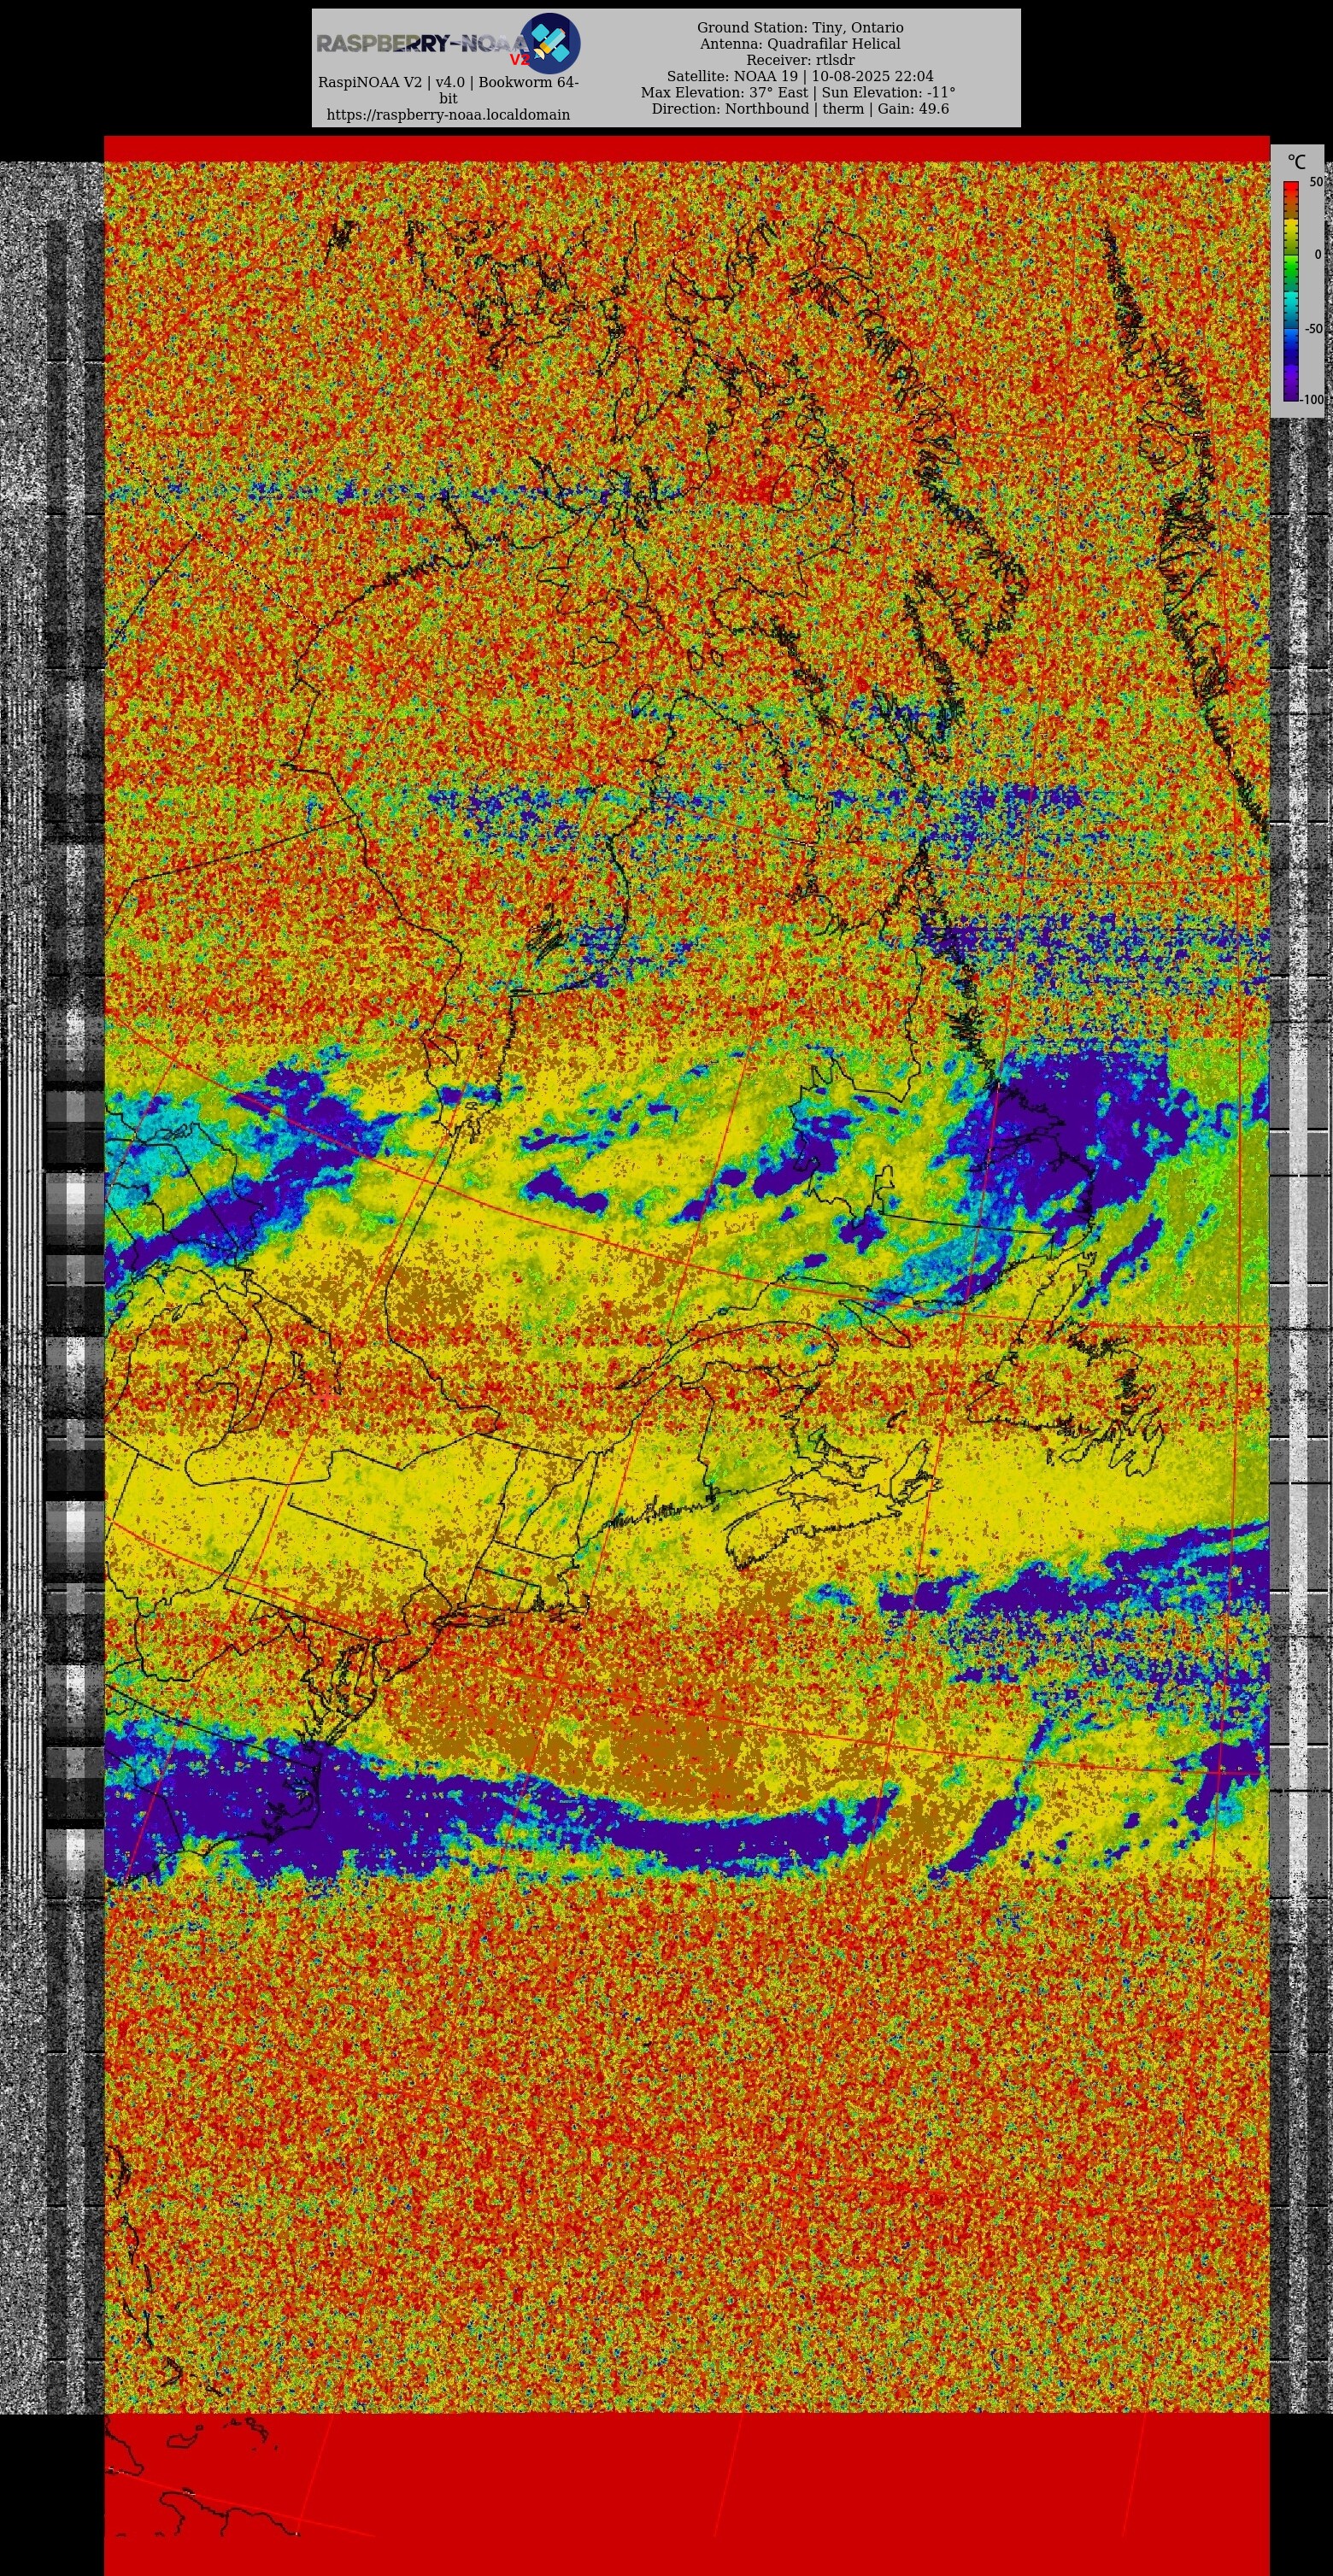Click the Satellite: NOAA 19 date line
Image resolution: width=1333 pixels, height=2576 pixels.
(800, 76)
